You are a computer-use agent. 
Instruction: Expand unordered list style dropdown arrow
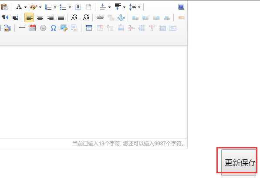click(70, 7)
